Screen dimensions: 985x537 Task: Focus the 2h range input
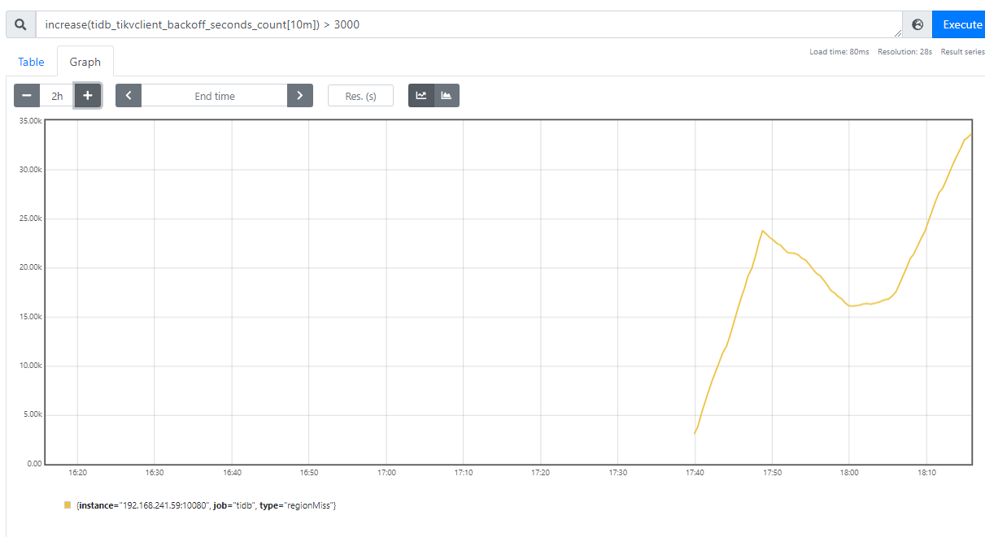point(57,96)
